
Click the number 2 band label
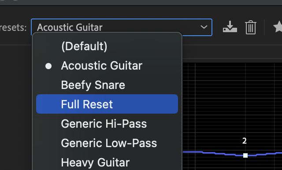tap(244, 141)
